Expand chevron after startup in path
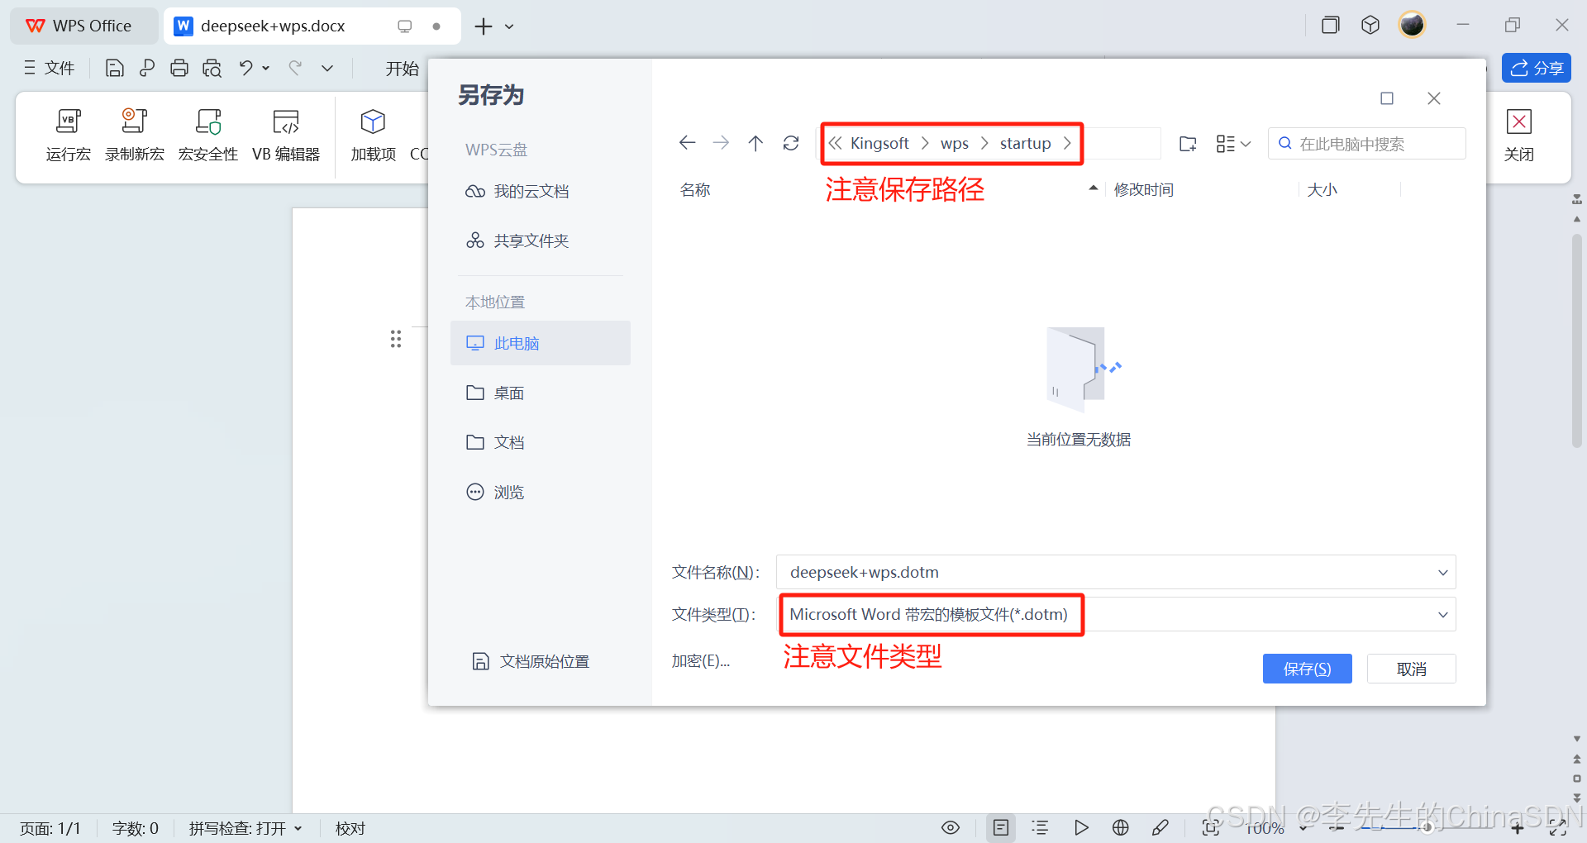Screen dimensions: 1587x843 pyautogui.click(x=1067, y=143)
